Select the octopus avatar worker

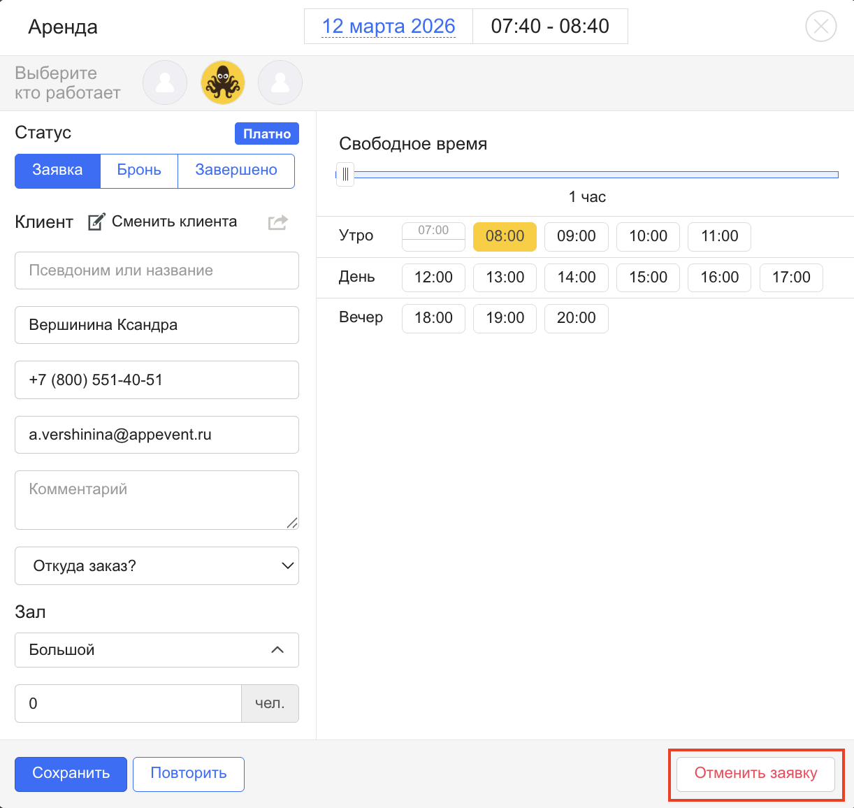[223, 82]
